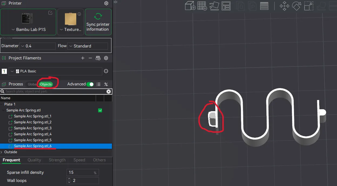This screenshot has width=337, height=186.
Task: Expand the Outside tree node
Action: click(2, 152)
